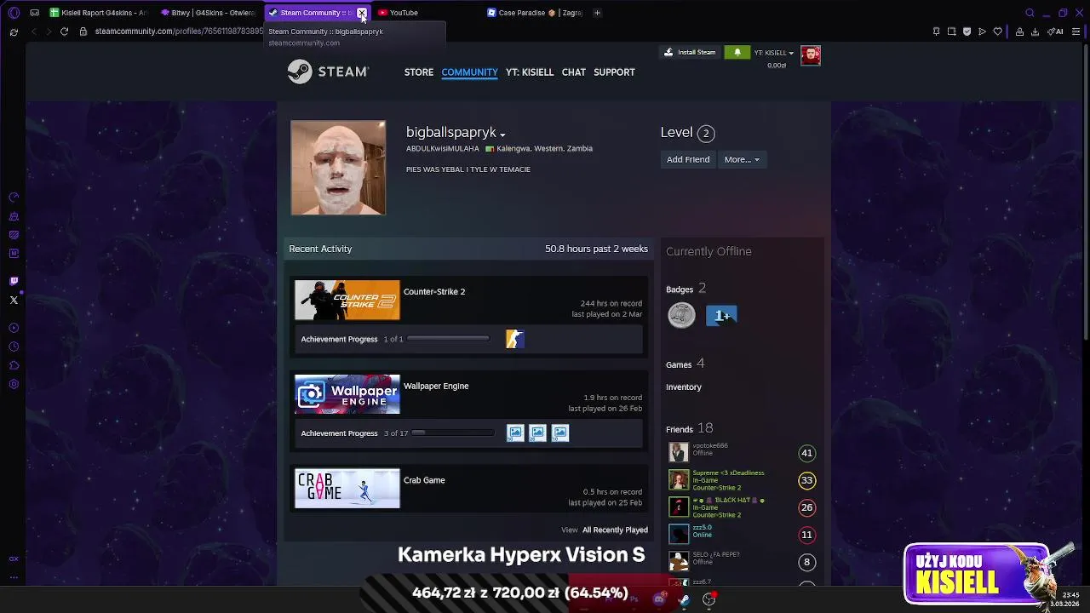Open the X (Twitter) icon in the Opera sidebar

coord(14,300)
